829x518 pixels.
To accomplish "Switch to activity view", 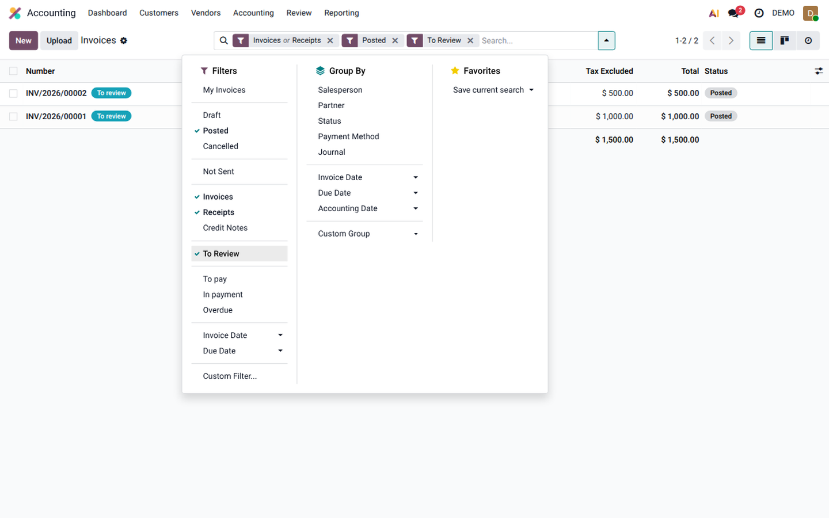I will coord(808,40).
